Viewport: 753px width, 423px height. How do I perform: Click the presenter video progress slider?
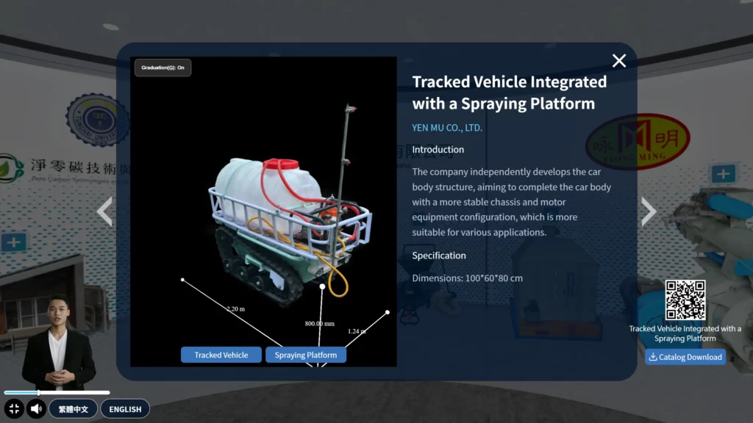tap(39, 393)
